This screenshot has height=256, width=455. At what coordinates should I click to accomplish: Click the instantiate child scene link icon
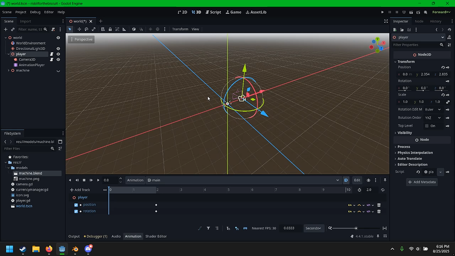tap(13, 29)
